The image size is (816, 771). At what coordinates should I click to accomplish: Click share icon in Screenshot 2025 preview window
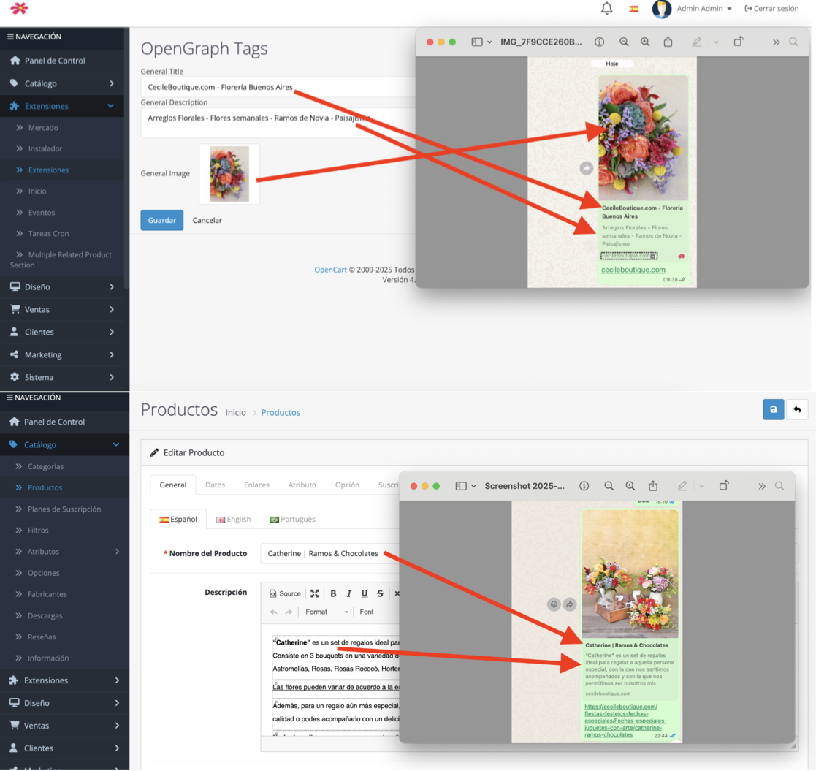tap(653, 486)
